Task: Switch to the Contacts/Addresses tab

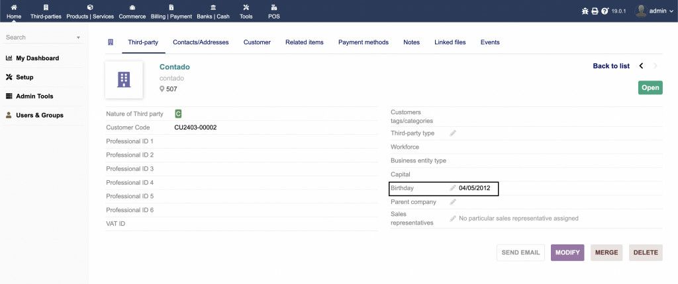Action: coord(201,42)
